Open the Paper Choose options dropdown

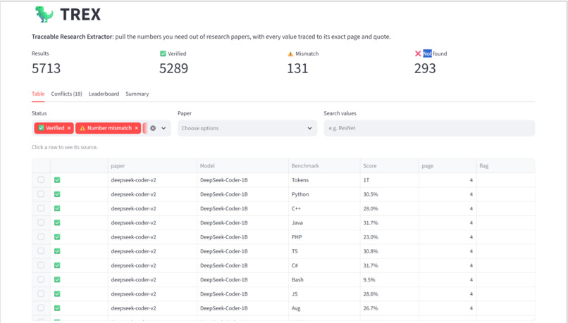(247, 128)
